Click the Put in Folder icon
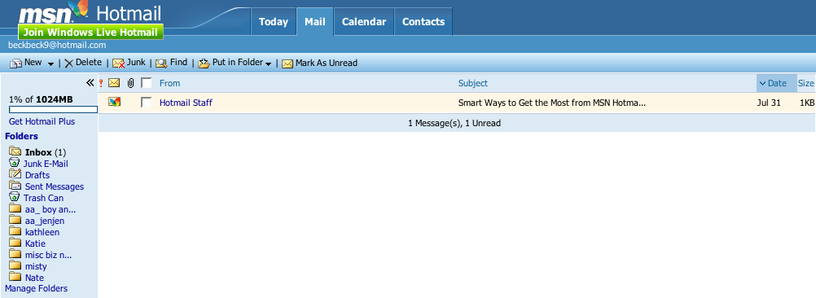The image size is (816, 298). [204, 64]
